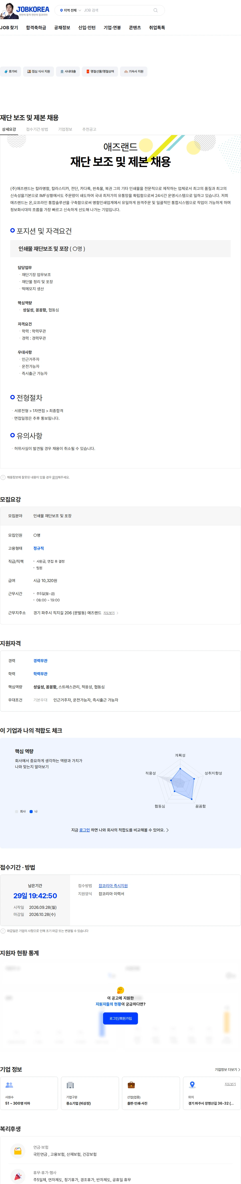Image resolution: width=241 pixels, height=1184 pixels.
Task: Click the 잡코리아 즉시지원 link
Action: point(113,886)
